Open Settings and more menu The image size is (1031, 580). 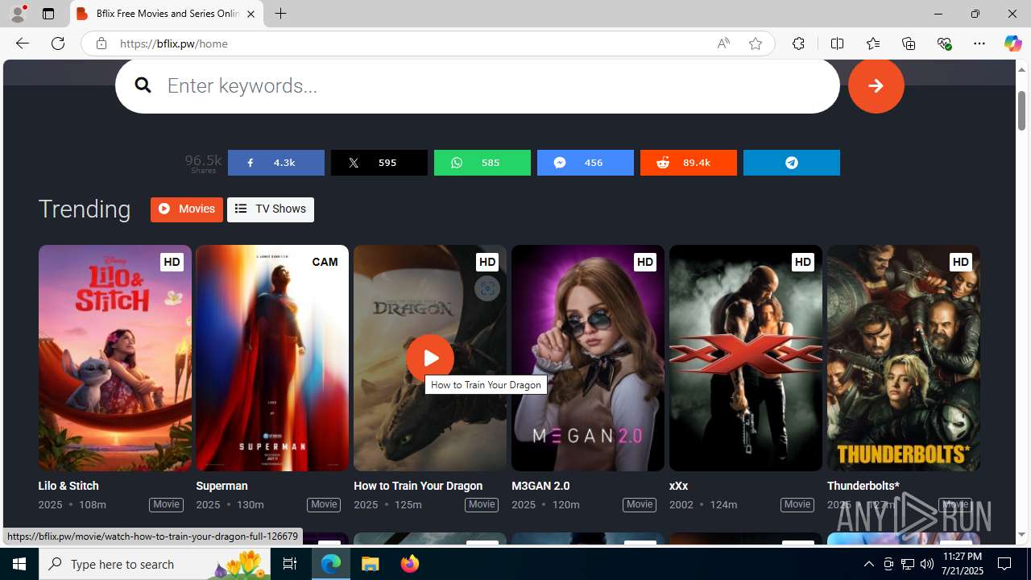[979, 43]
